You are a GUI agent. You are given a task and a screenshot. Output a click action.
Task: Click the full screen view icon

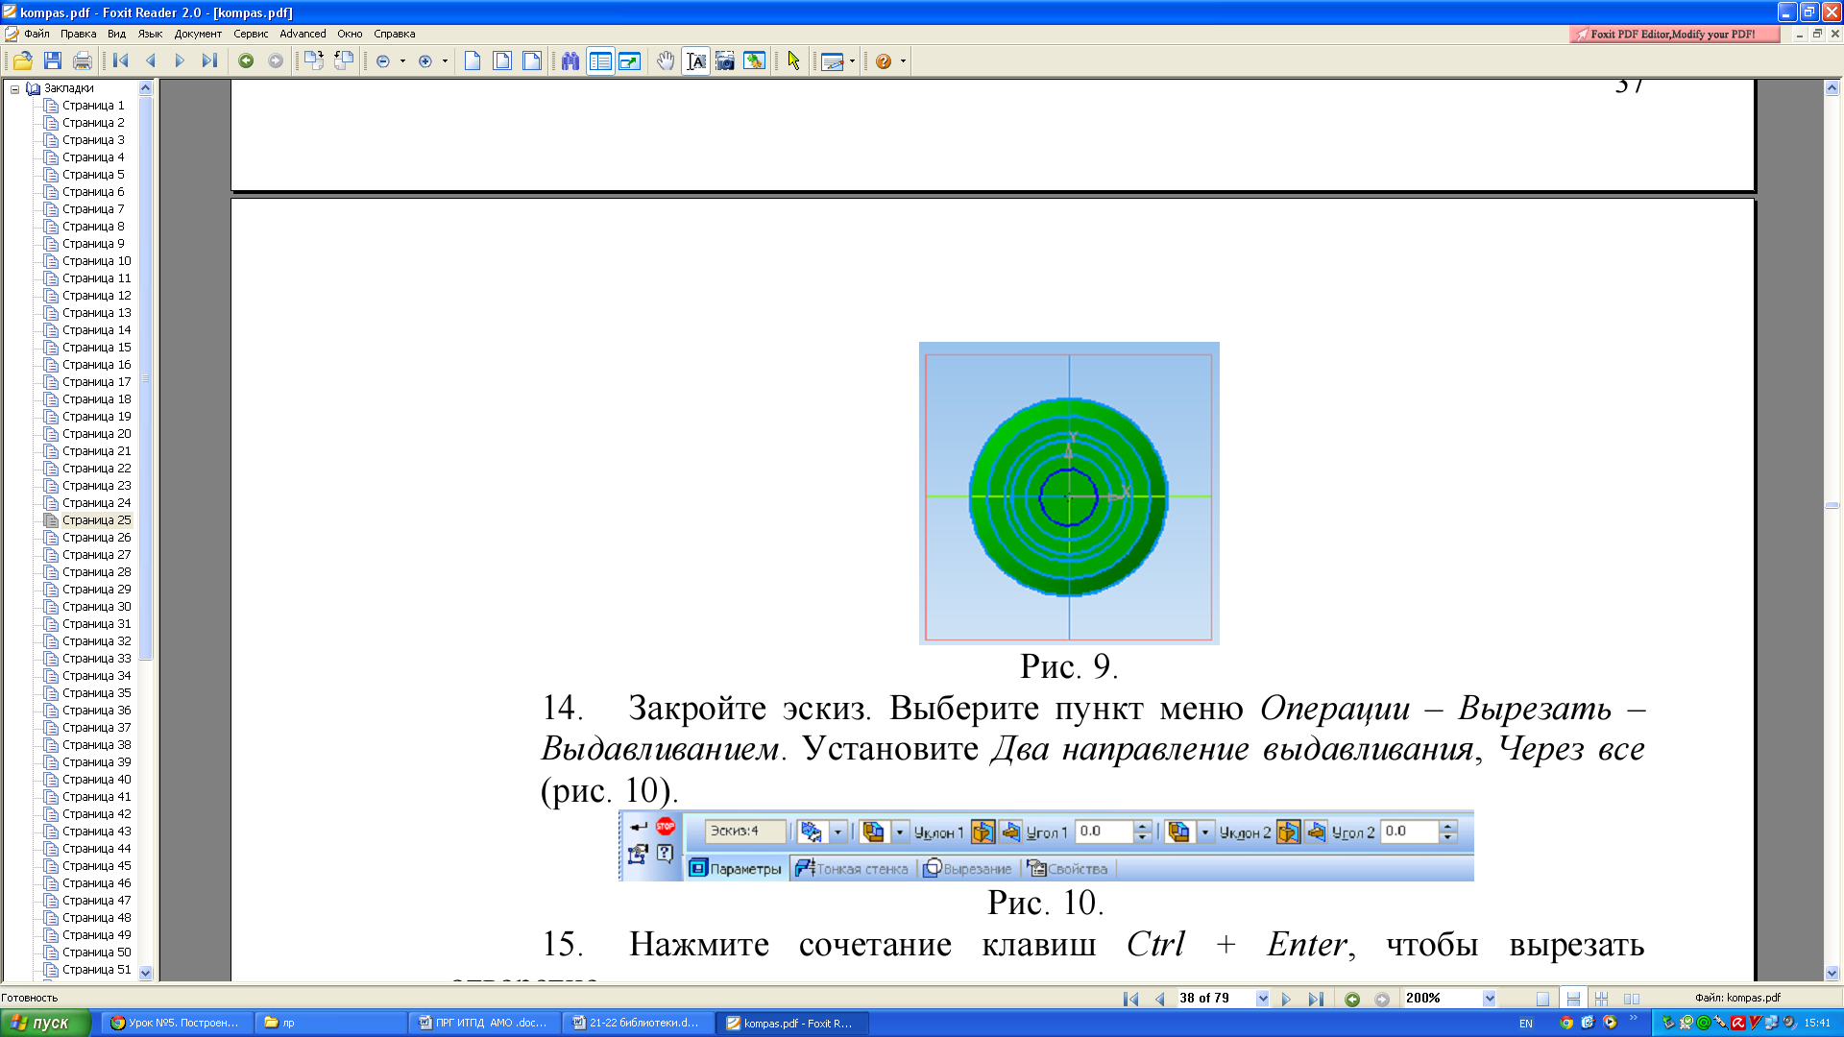click(x=630, y=61)
